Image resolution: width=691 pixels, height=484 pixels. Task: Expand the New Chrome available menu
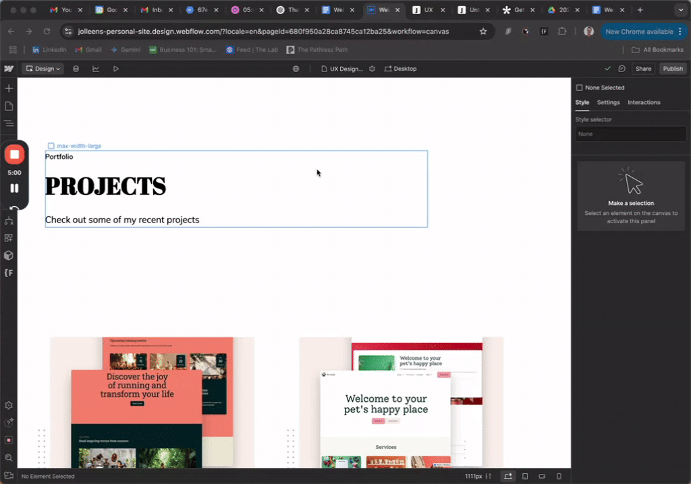(680, 32)
